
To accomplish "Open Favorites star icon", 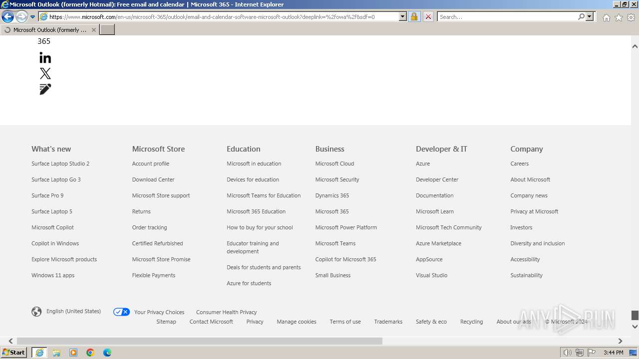I will (x=619, y=17).
